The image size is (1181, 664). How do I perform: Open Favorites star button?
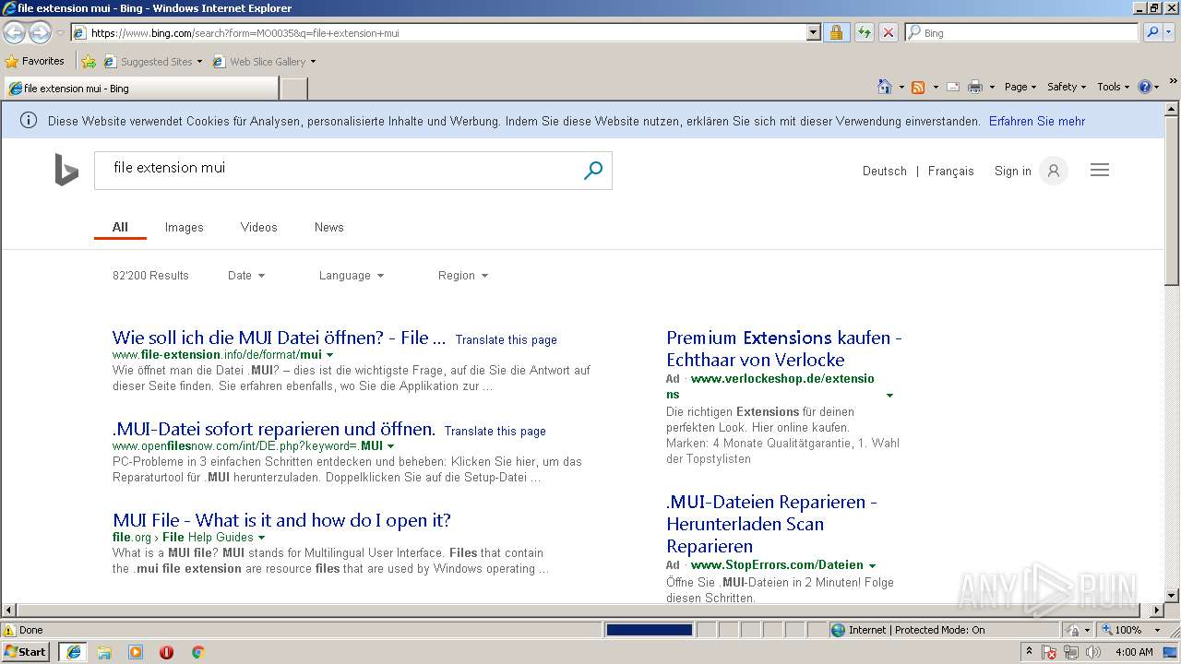coord(35,62)
